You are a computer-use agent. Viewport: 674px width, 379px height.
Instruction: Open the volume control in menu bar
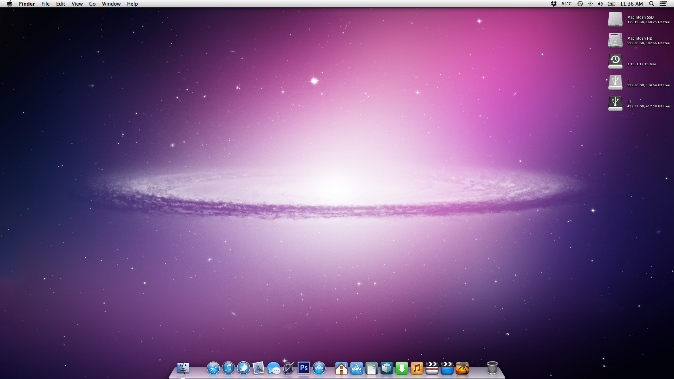600,4
